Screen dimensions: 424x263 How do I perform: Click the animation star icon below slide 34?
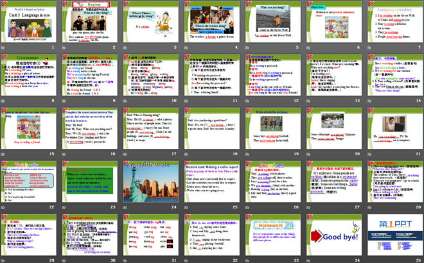click(308, 260)
